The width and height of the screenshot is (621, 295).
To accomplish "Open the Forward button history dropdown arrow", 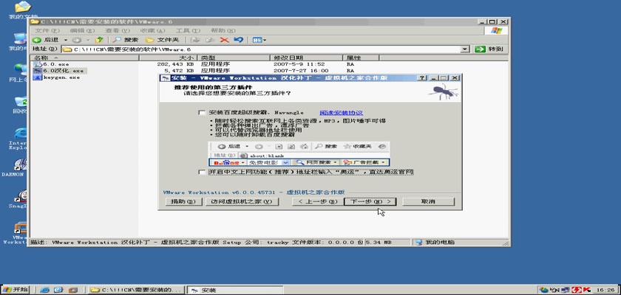I will click(x=88, y=40).
